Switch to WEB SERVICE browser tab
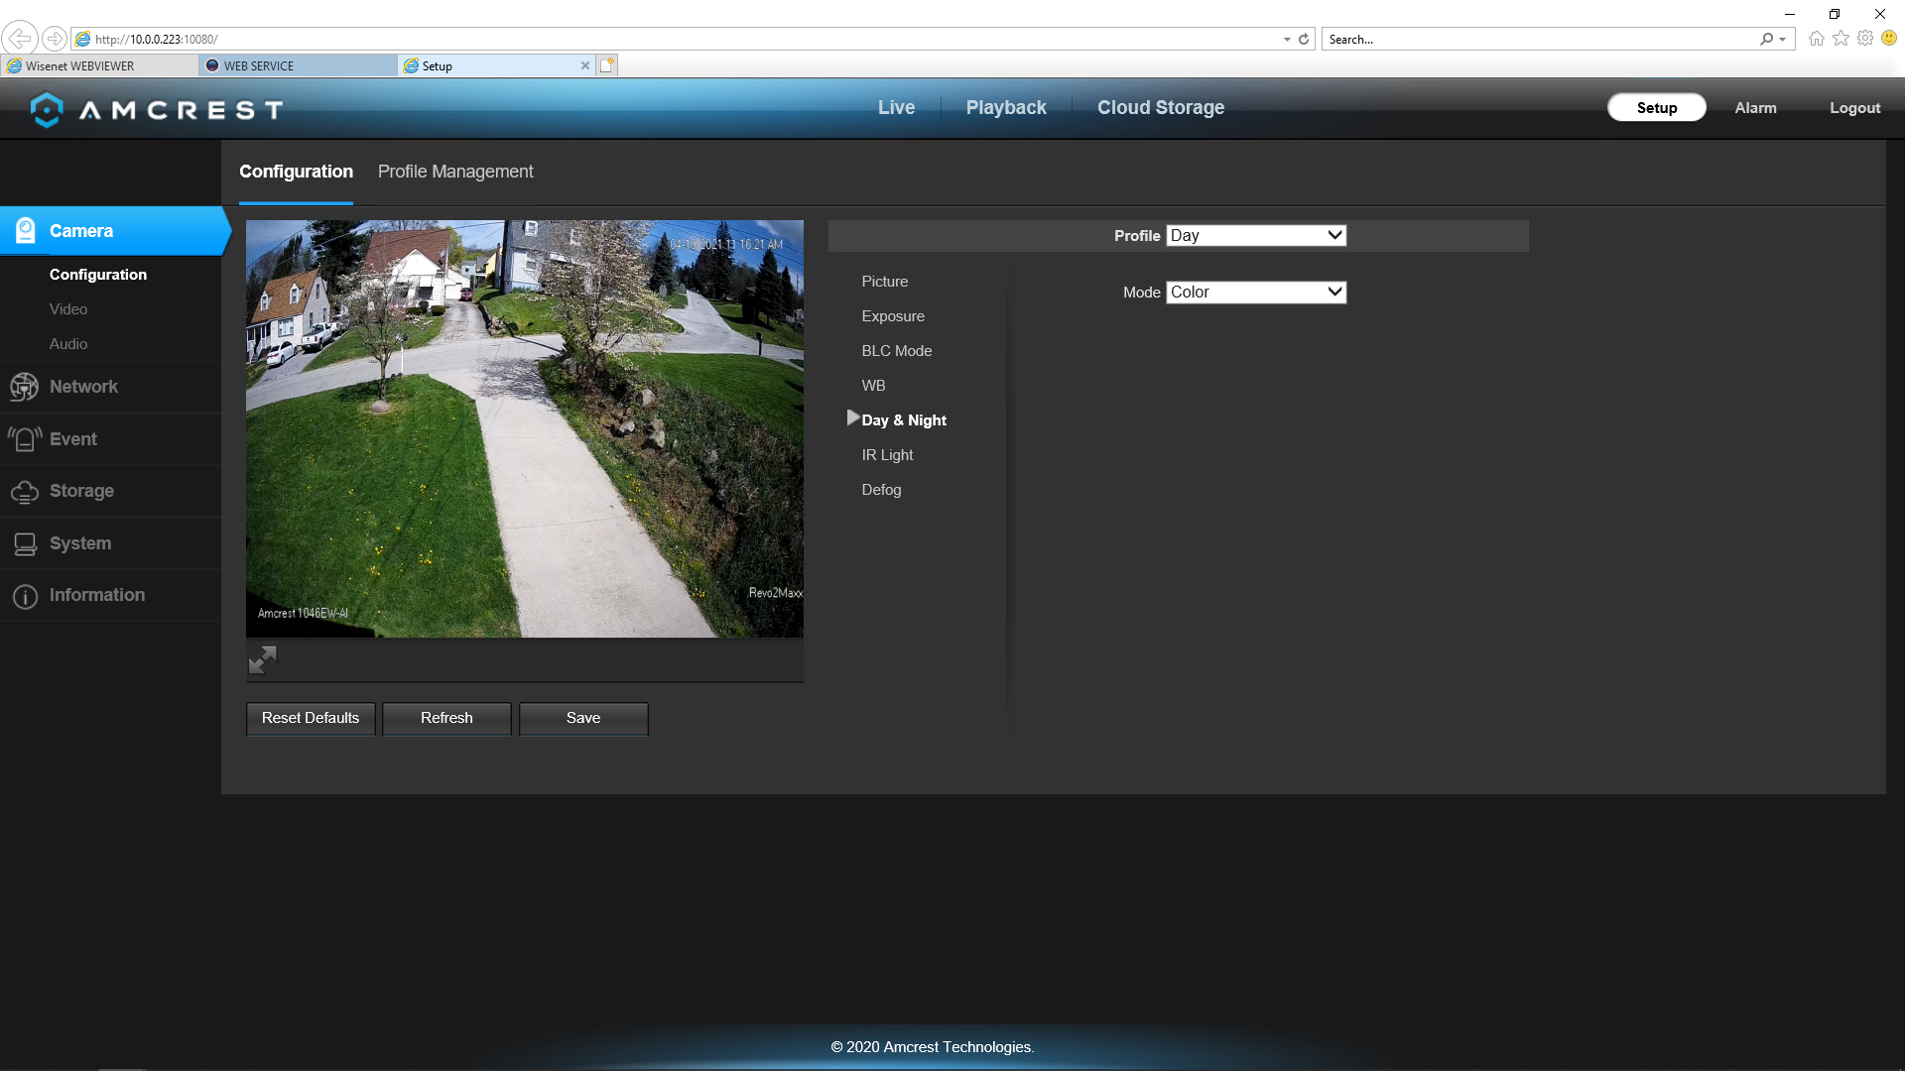1905x1071 pixels. [x=298, y=65]
